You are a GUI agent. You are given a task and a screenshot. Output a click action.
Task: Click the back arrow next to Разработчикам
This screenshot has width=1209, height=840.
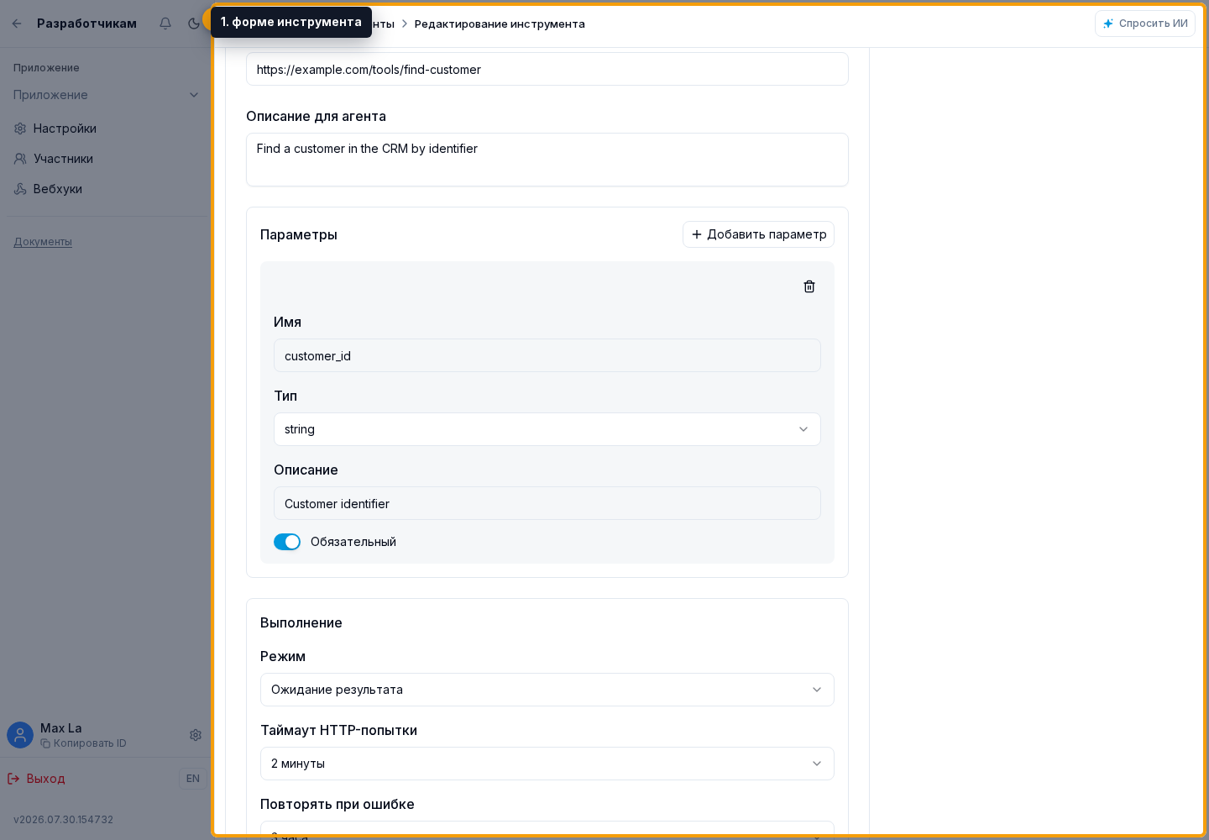click(17, 24)
